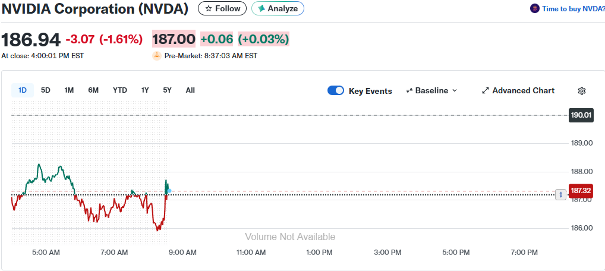The image size is (605, 271).
Task: Show the YTD chart range
Action: point(120,90)
